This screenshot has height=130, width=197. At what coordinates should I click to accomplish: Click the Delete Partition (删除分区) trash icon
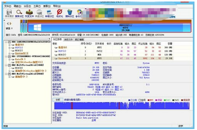click(x=69, y=13)
